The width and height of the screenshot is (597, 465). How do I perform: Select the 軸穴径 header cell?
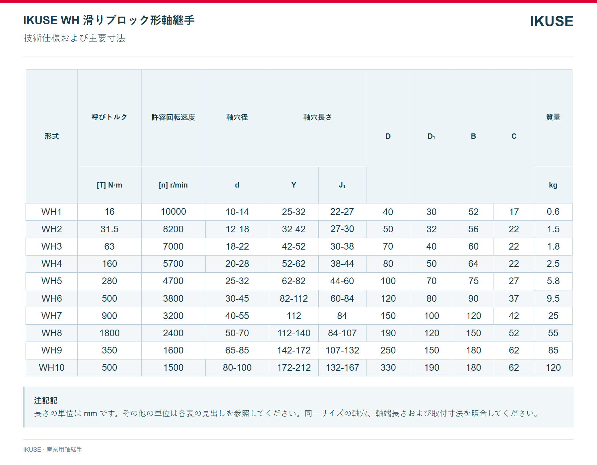tap(237, 117)
